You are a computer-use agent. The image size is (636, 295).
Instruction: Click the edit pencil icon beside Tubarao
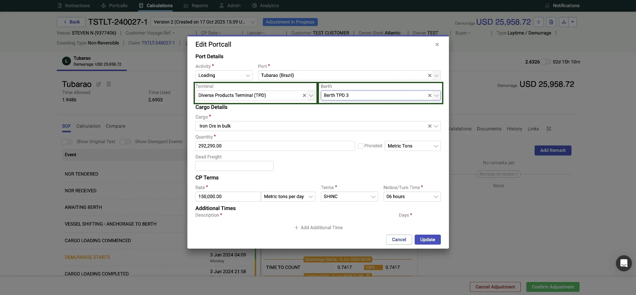99,84
